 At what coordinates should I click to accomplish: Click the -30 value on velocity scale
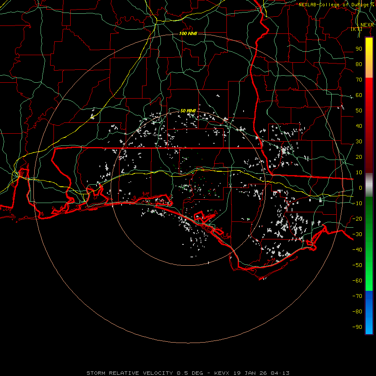(357, 234)
